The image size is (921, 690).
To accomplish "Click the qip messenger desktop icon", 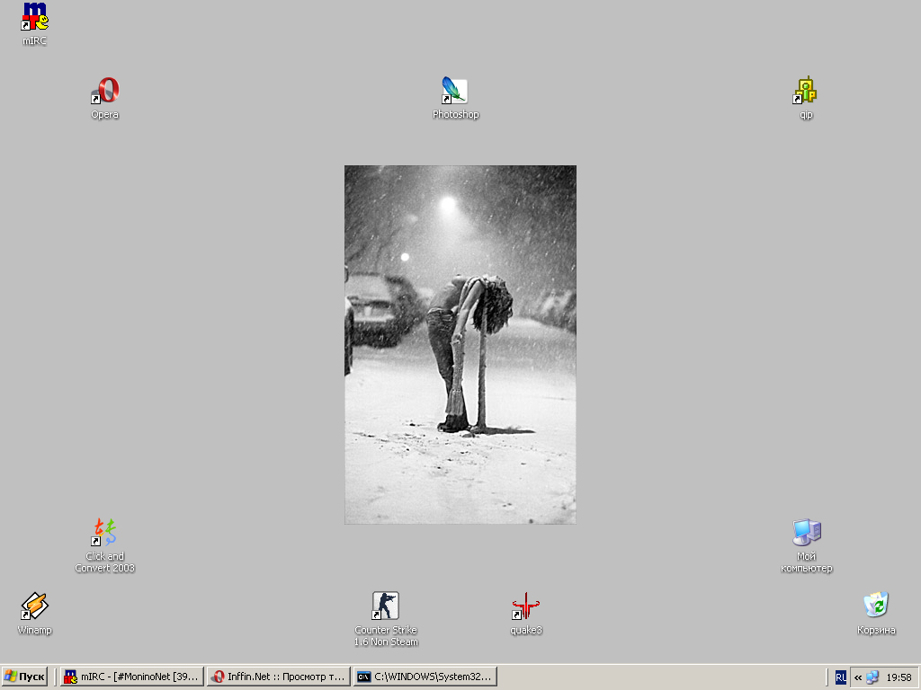I will (806, 92).
